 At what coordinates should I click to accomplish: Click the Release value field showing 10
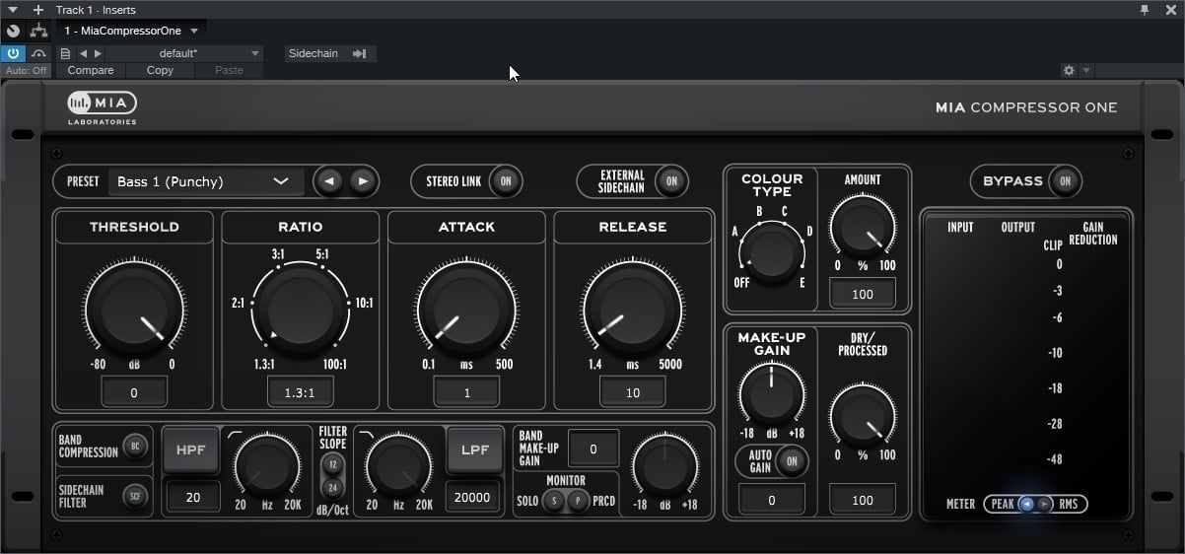click(633, 392)
